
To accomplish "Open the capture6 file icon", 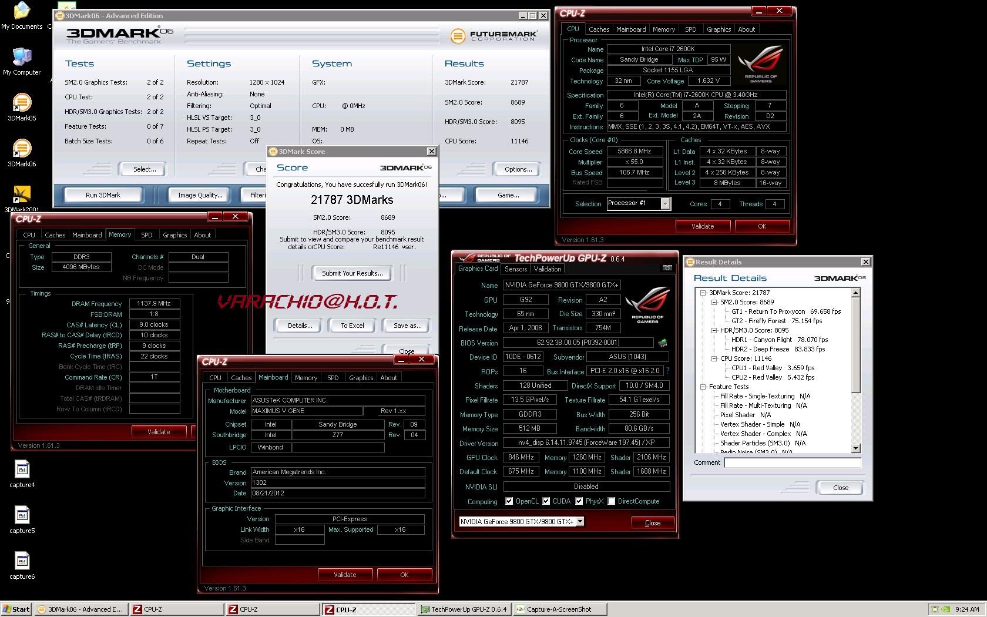I will pyautogui.click(x=22, y=565).
